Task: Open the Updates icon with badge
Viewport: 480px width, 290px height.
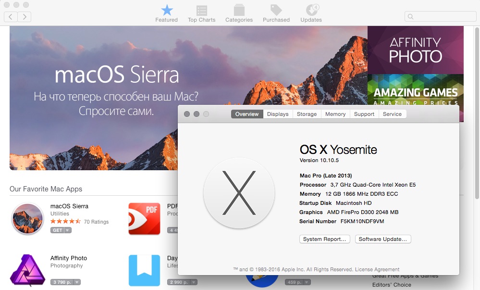Action: [x=312, y=10]
